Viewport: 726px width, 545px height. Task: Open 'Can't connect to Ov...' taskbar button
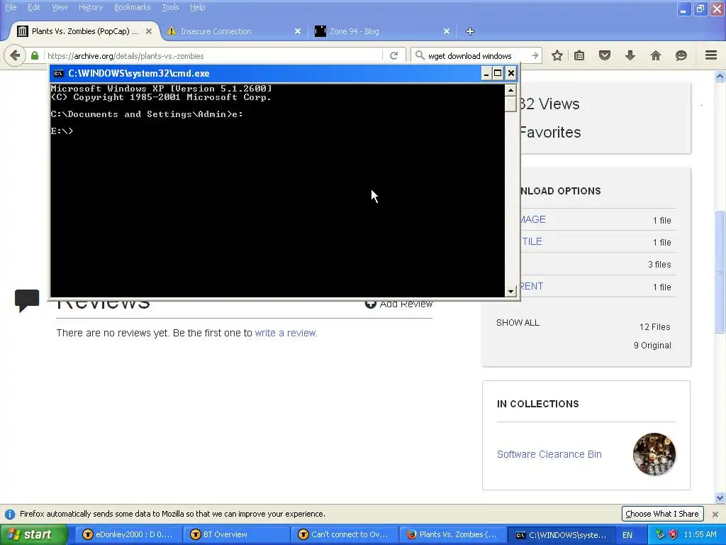[344, 534]
